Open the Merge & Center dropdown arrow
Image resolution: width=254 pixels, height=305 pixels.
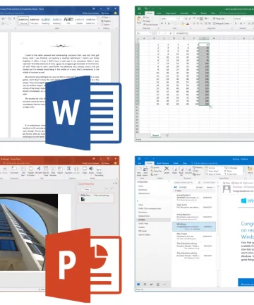coord(231,23)
